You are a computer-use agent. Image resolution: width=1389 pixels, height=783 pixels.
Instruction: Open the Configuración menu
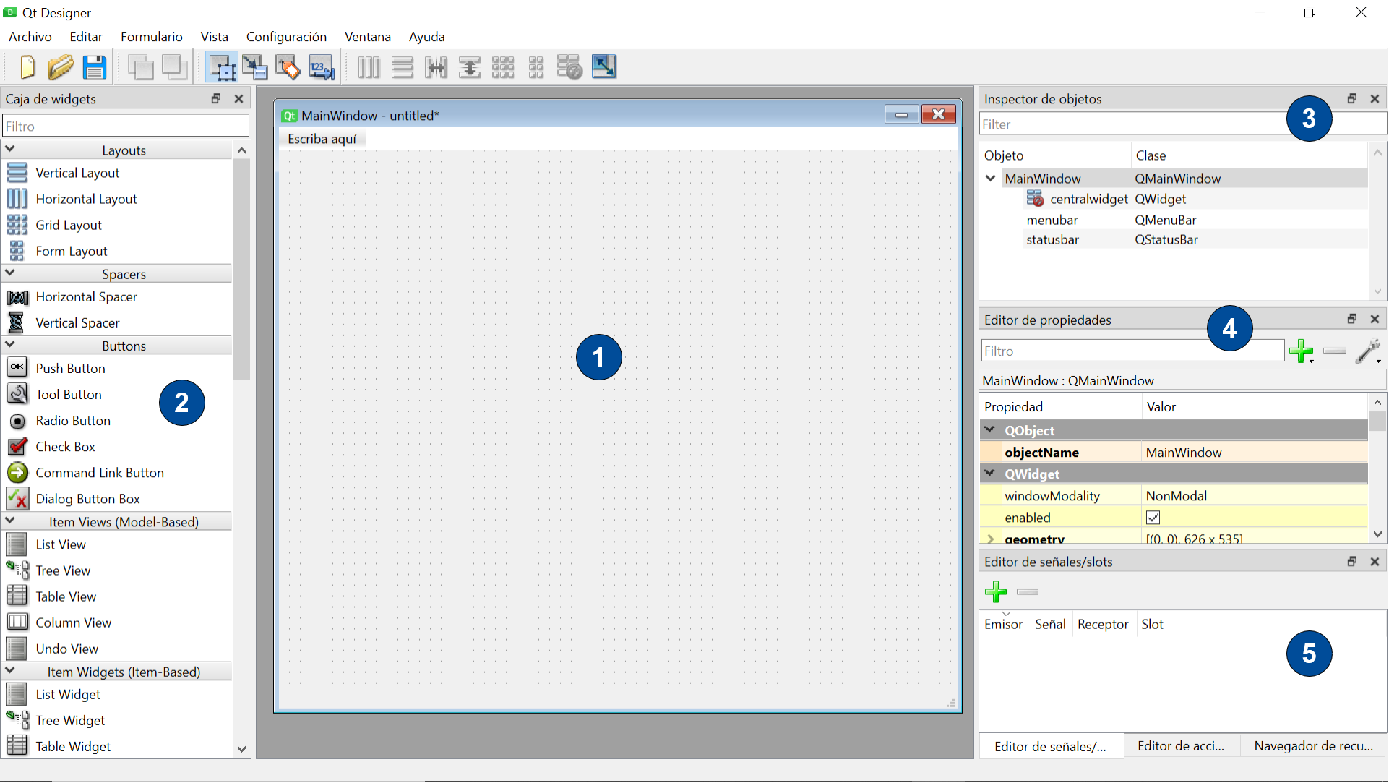(286, 37)
